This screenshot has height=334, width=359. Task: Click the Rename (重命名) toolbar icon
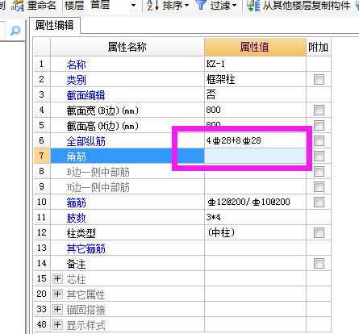click(18, 6)
